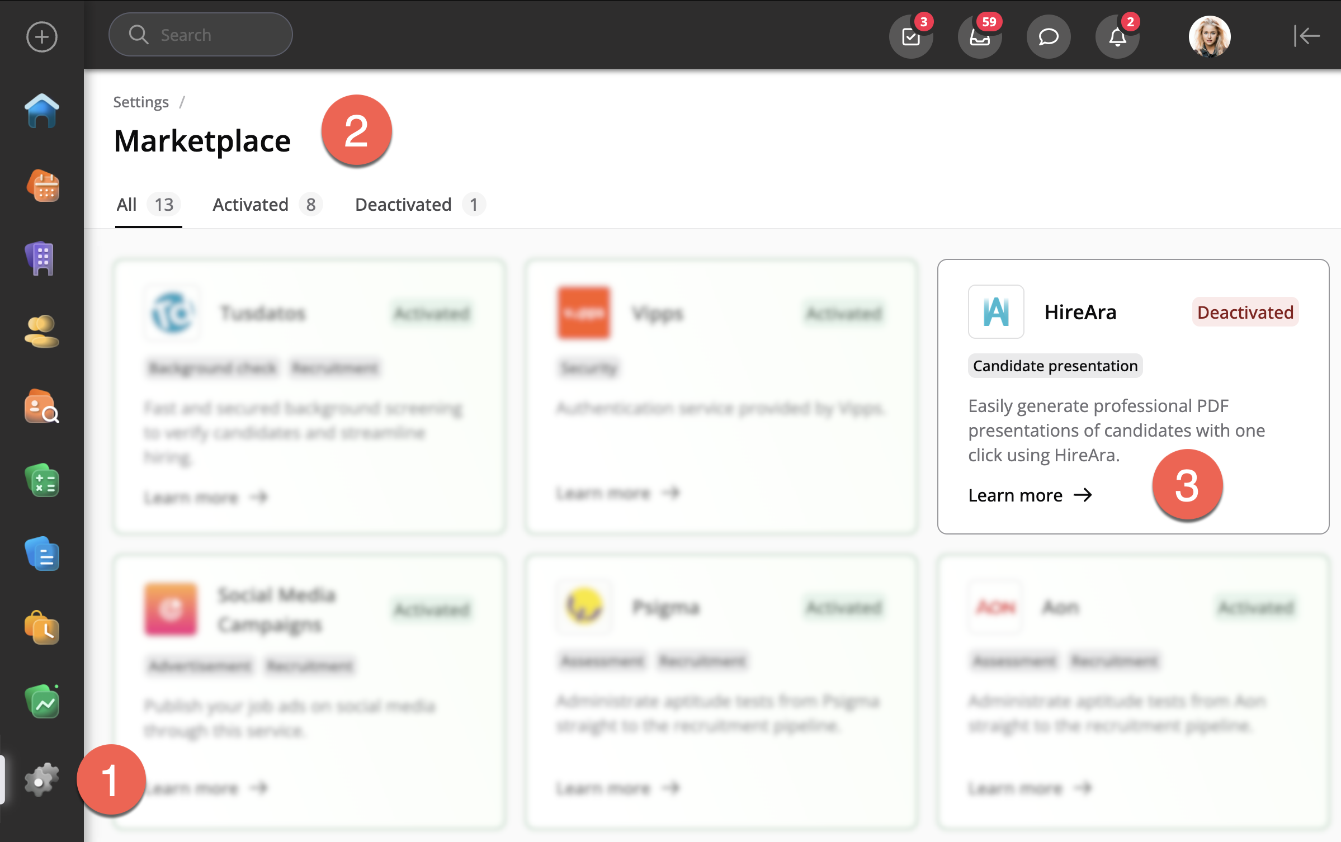Open the orange calendar sidebar icon
The image size is (1341, 842).
43,185
